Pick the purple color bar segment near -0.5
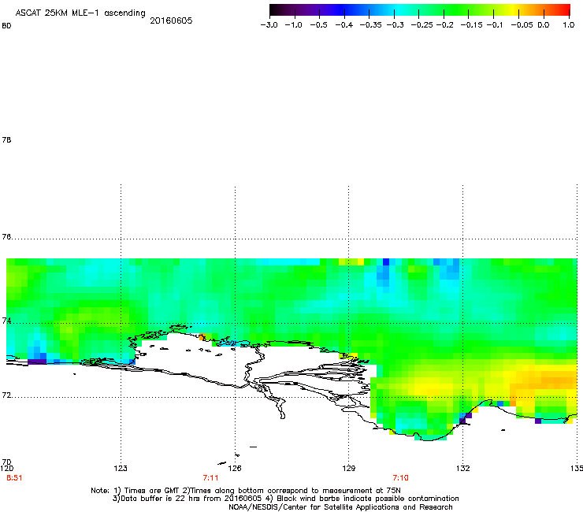 (319, 9)
